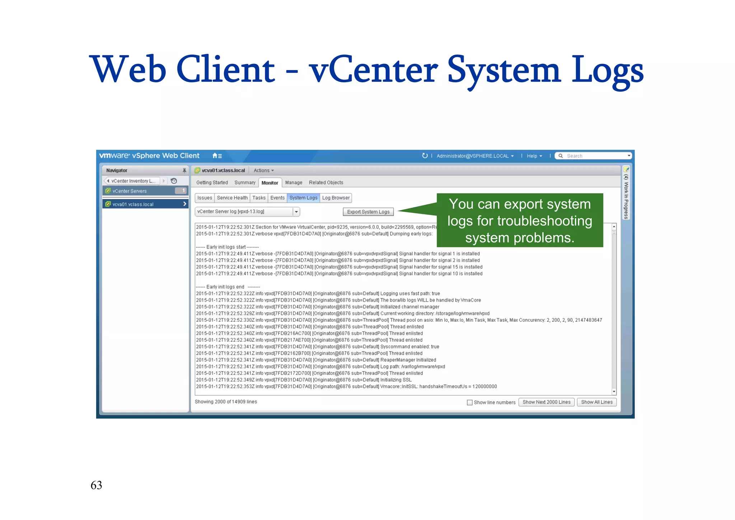Click the navigator forward arrow
735x520 pixels.
coord(164,181)
